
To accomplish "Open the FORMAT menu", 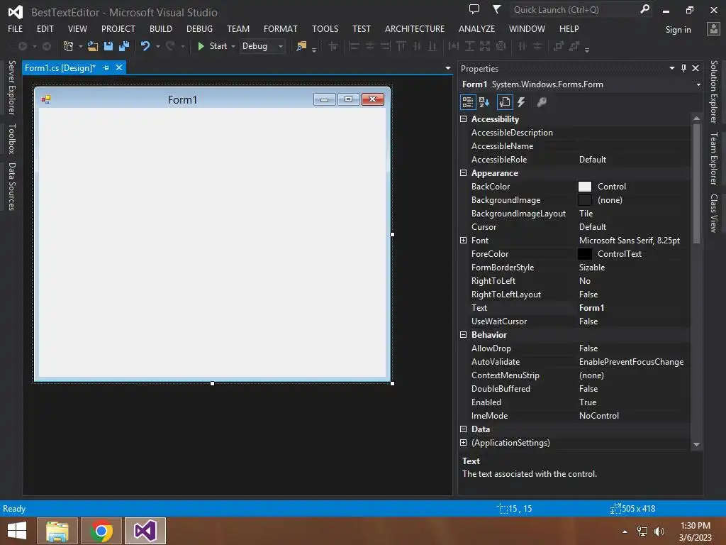I will point(281,28).
